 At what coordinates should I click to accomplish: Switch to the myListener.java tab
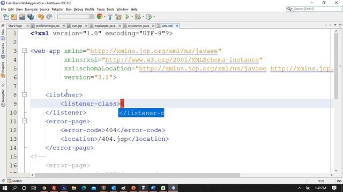tap(138, 26)
